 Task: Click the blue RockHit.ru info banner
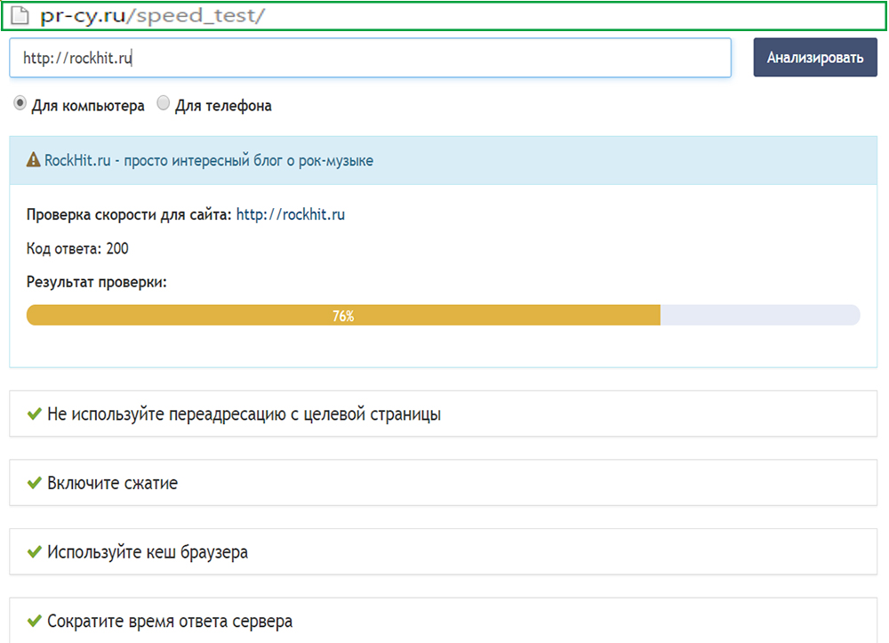tap(444, 160)
